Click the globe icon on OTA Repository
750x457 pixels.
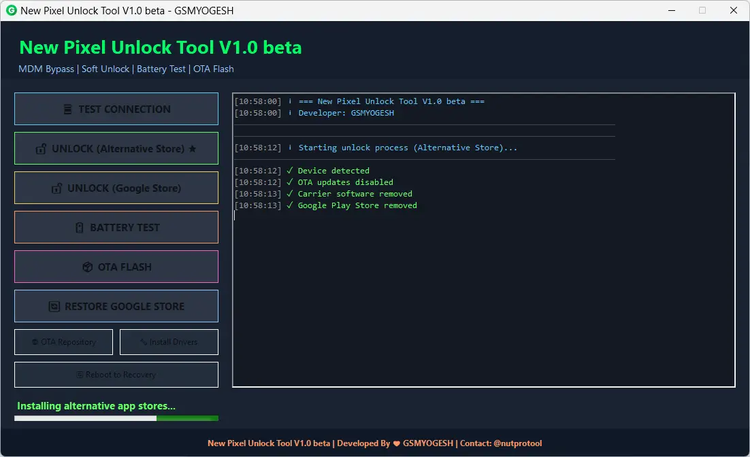[x=35, y=342]
